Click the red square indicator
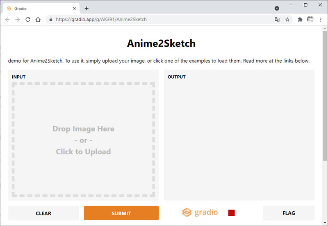 pyautogui.click(x=232, y=213)
